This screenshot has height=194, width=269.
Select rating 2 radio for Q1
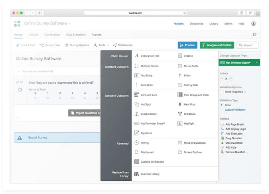60,98
